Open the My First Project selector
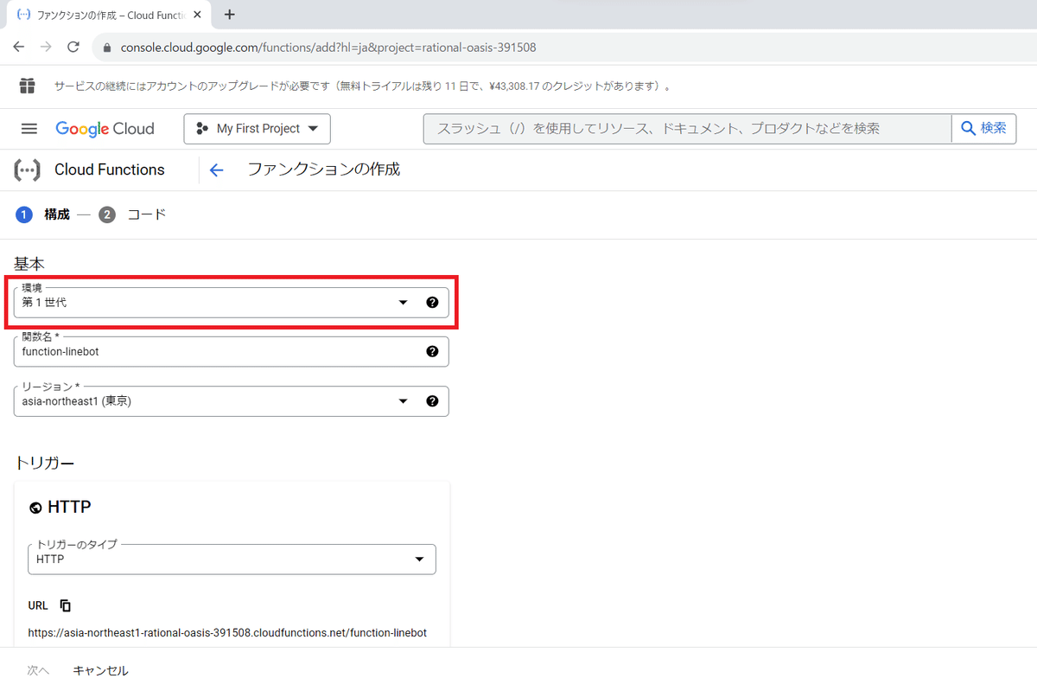Viewport: 1037px width, 691px height. [258, 129]
